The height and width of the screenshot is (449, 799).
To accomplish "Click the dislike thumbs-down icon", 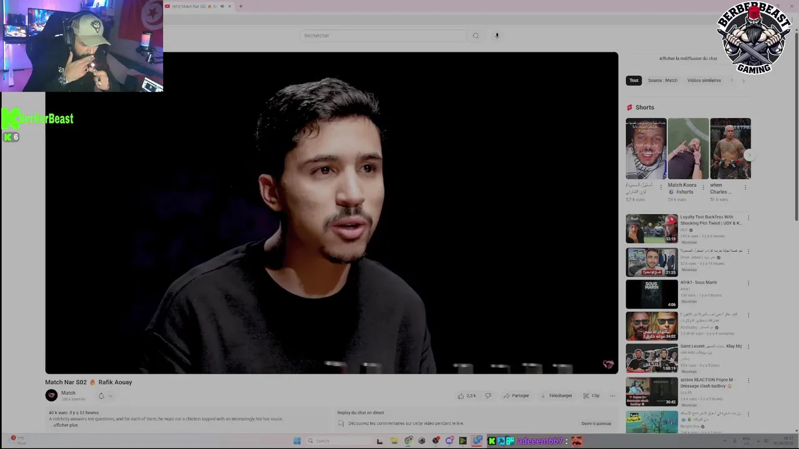I will point(488,395).
